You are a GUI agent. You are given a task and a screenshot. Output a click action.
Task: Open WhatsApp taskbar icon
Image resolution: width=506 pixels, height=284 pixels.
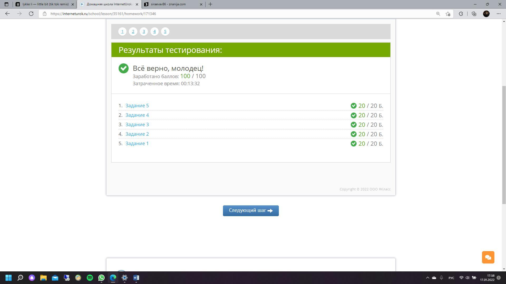click(101, 278)
